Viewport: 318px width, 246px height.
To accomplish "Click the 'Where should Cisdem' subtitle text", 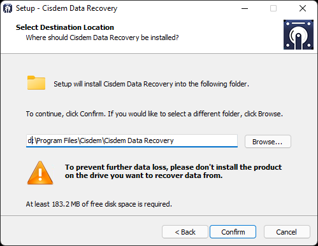I will click(102, 38).
